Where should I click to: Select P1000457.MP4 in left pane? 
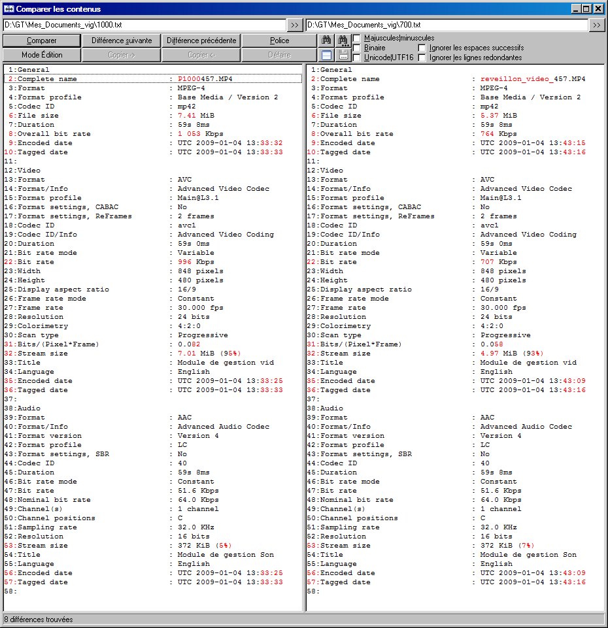pos(205,79)
